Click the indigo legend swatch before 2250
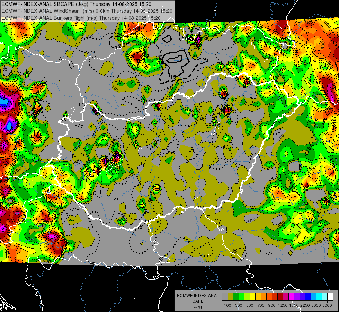339x312 pixels. pos(302,297)
